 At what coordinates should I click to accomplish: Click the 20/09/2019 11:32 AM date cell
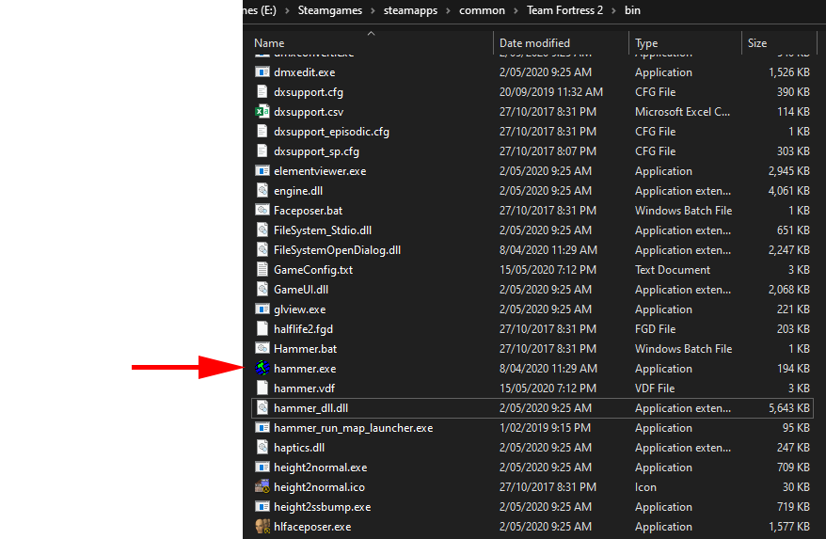(551, 92)
